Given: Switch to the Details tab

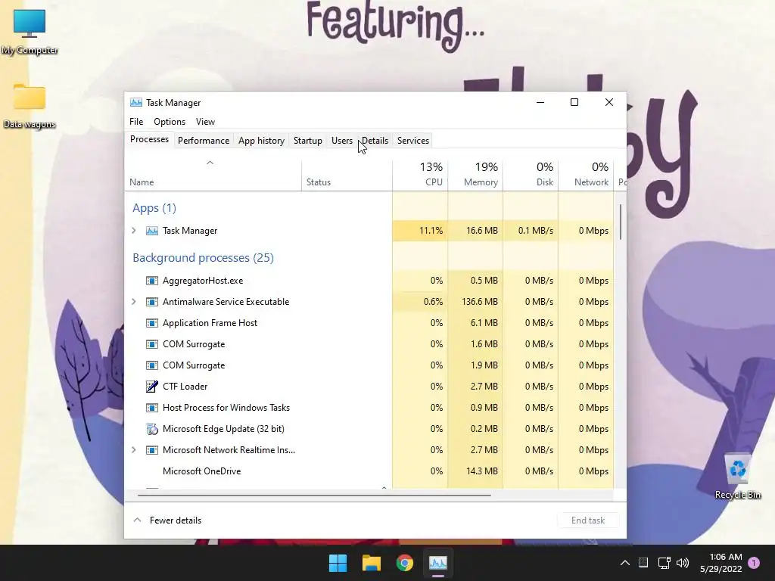Looking at the screenshot, I should [x=375, y=141].
